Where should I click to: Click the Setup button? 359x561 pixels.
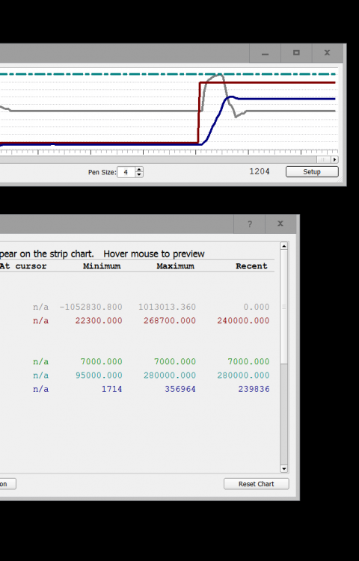[312, 172]
